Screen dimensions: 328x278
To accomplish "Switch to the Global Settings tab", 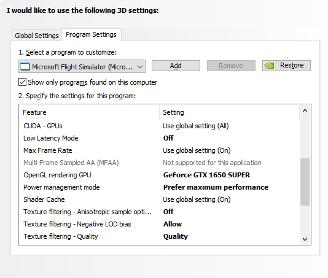I will point(37,36).
